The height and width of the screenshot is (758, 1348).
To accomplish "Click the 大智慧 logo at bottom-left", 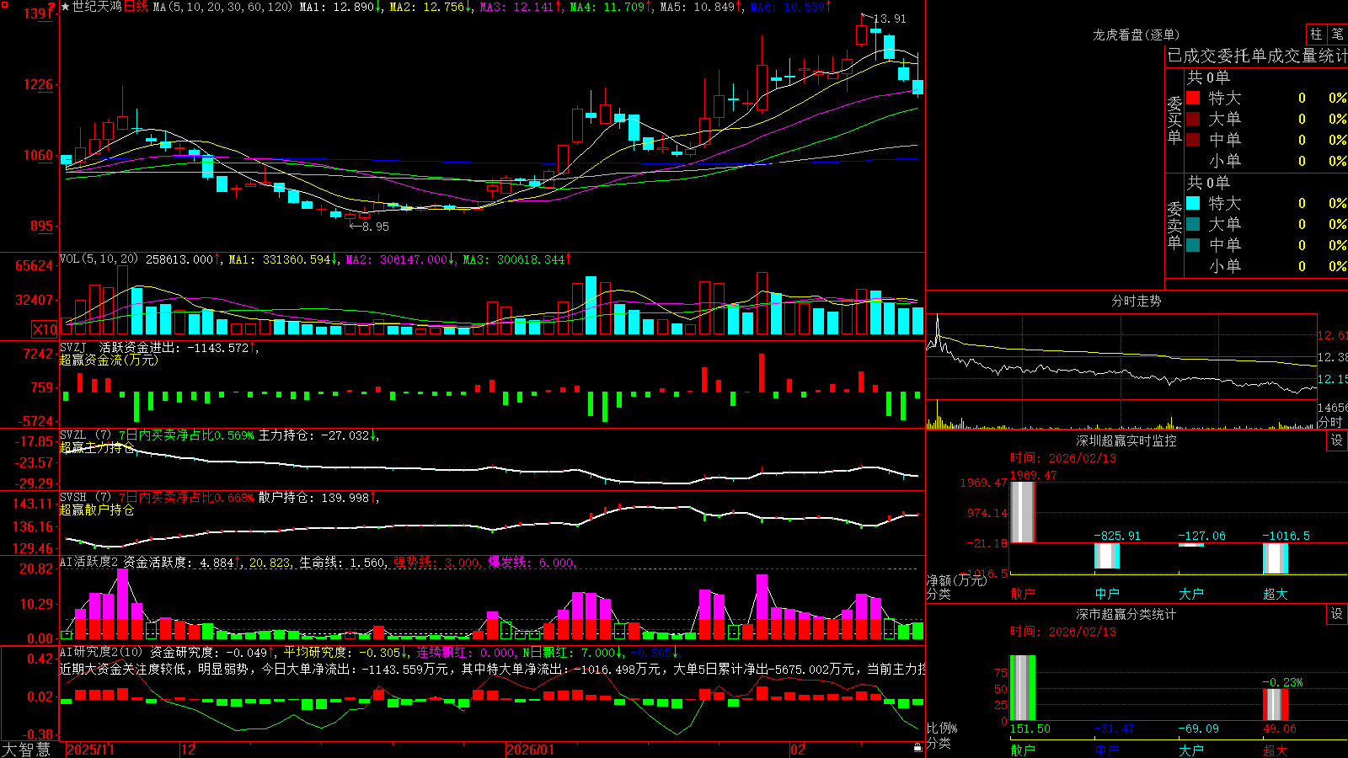I will click(x=25, y=750).
